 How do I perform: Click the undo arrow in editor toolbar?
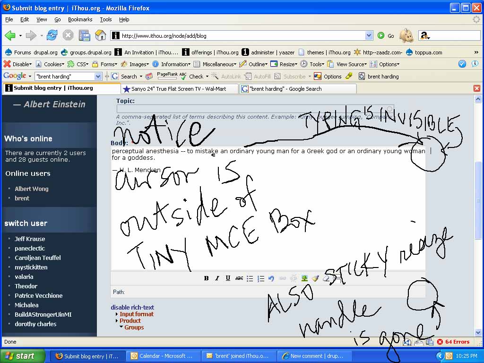(271, 278)
